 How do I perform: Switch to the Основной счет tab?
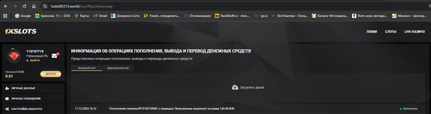point(87,68)
